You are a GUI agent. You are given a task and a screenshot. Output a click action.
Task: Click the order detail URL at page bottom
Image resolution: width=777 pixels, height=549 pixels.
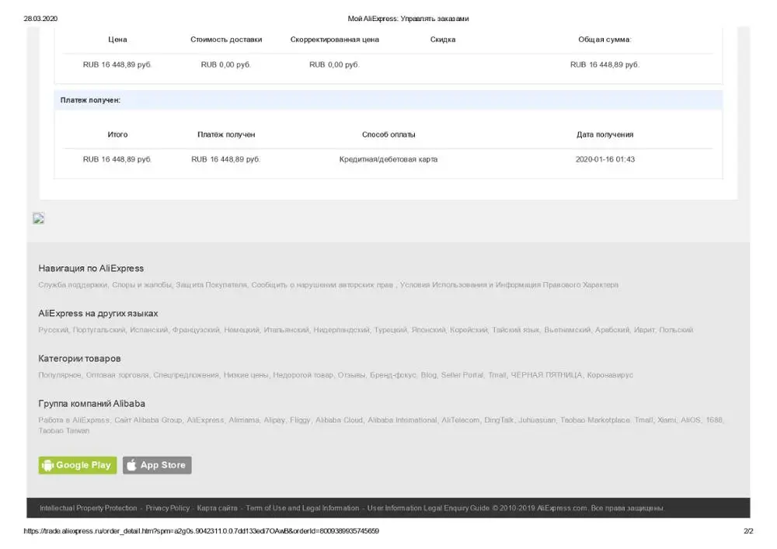(201, 531)
